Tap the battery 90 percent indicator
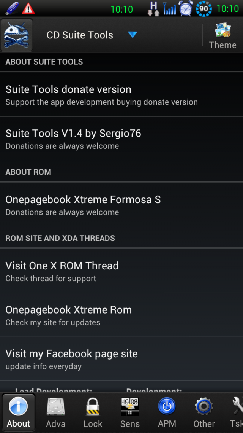This screenshot has width=243, height=433. (x=204, y=8)
